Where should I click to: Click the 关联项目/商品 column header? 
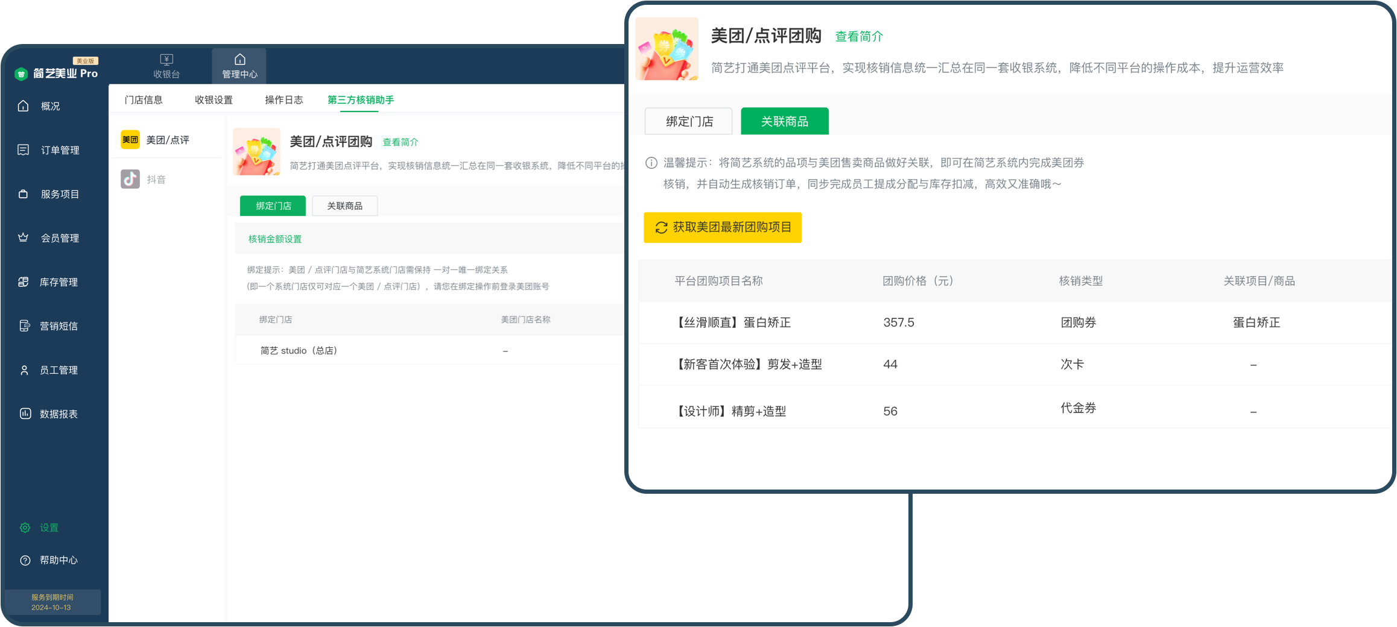coord(1259,281)
